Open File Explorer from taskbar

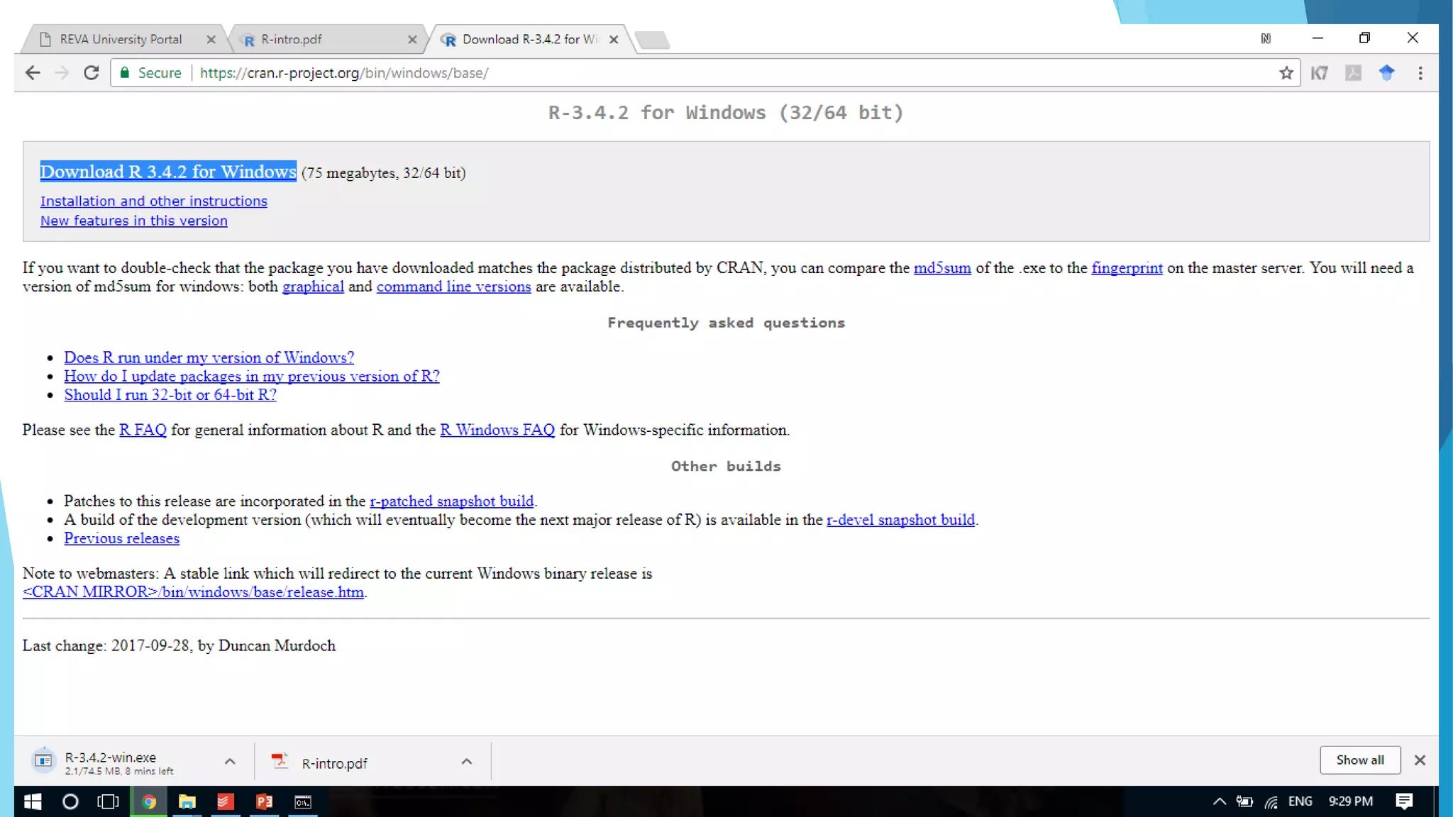[x=187, y=801]
